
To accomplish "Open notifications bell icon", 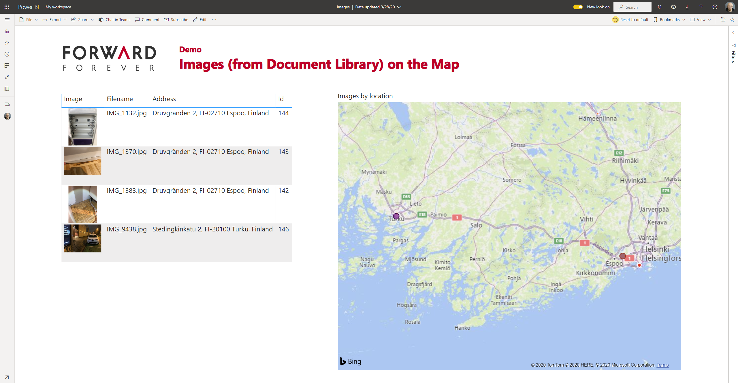I will click(660, 7).
